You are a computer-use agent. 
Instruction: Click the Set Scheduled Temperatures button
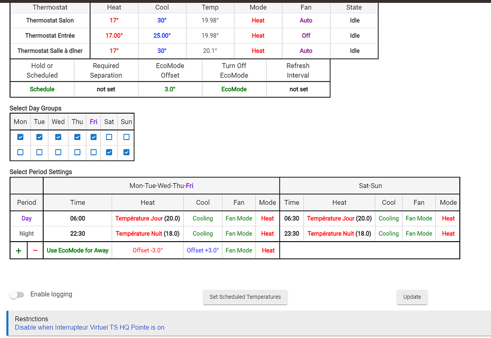[x=245, y=297]
